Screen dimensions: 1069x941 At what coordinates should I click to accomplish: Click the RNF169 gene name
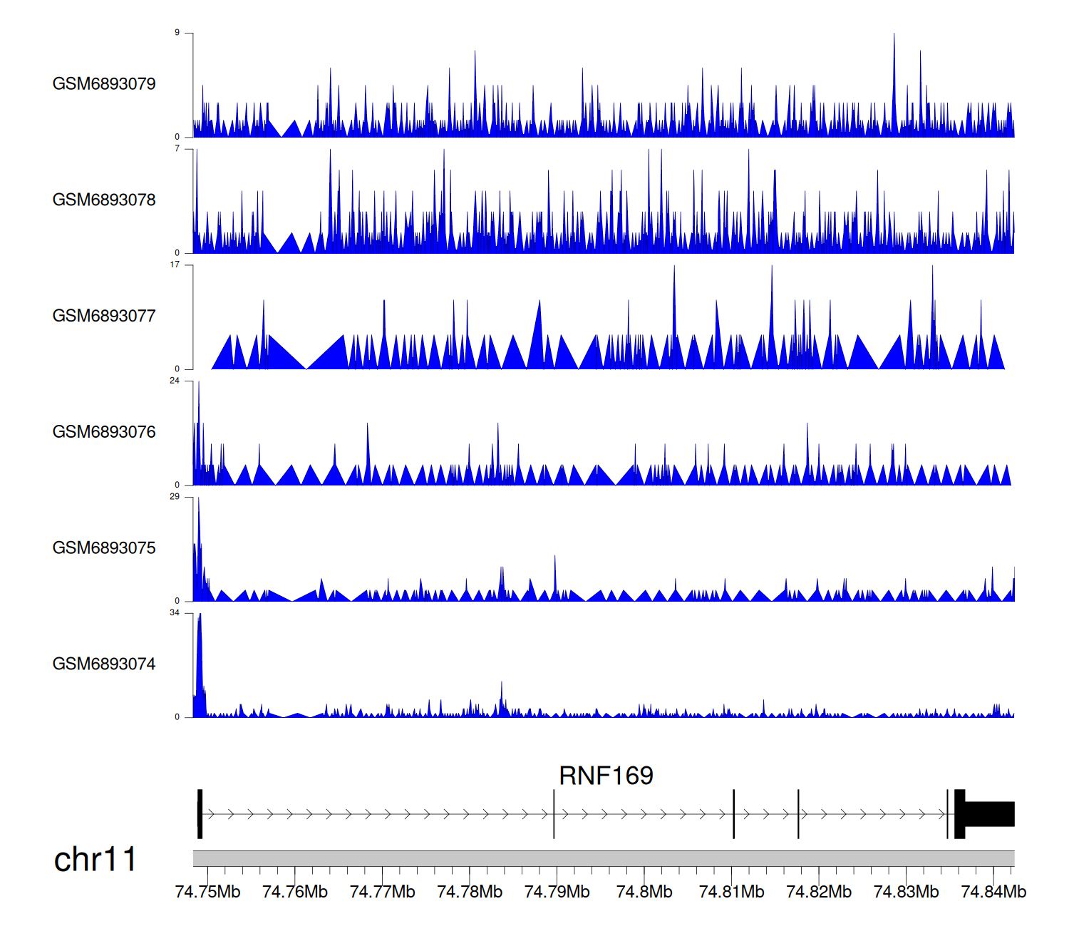click(x=606, y=776)
